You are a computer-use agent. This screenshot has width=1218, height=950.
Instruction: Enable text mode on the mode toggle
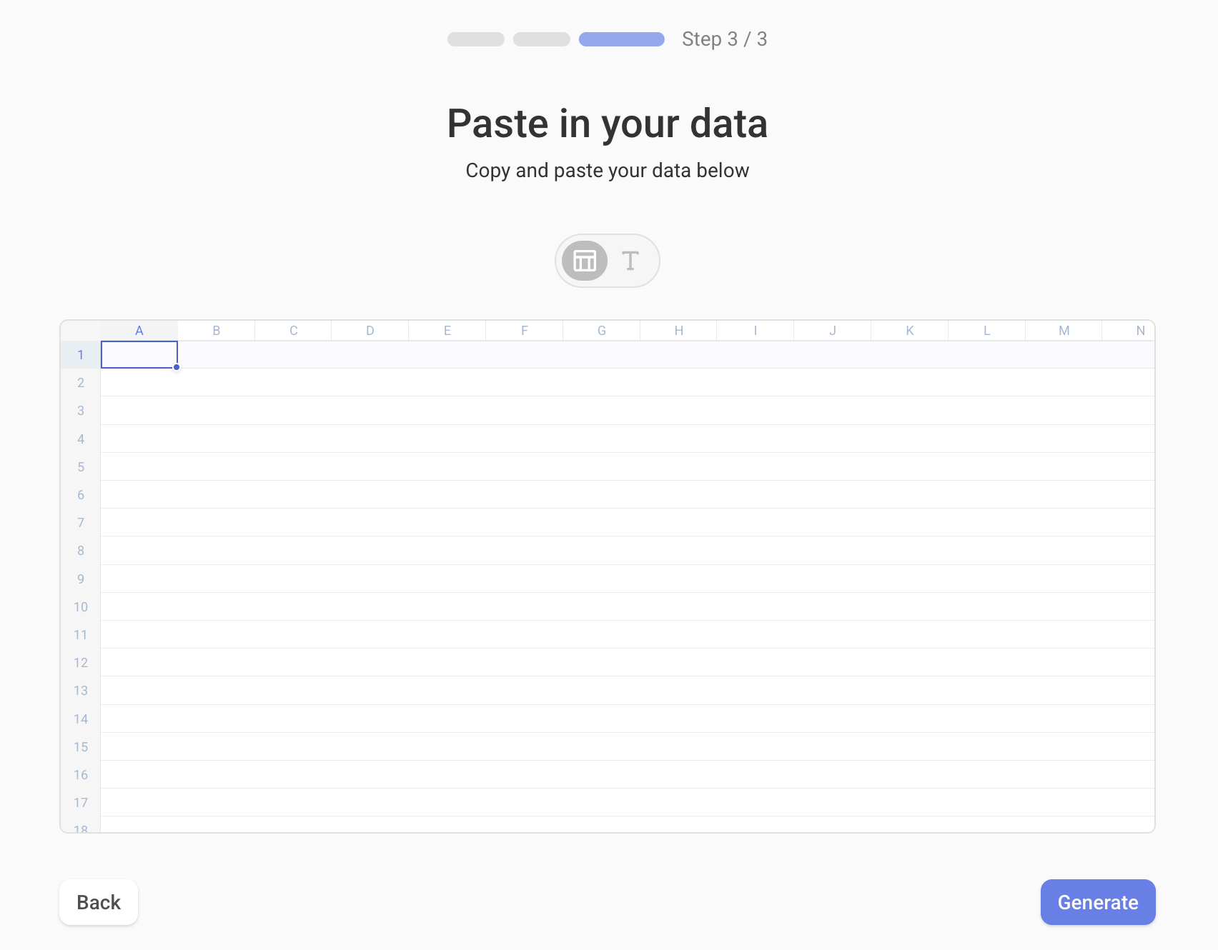[x=630, y=261]
